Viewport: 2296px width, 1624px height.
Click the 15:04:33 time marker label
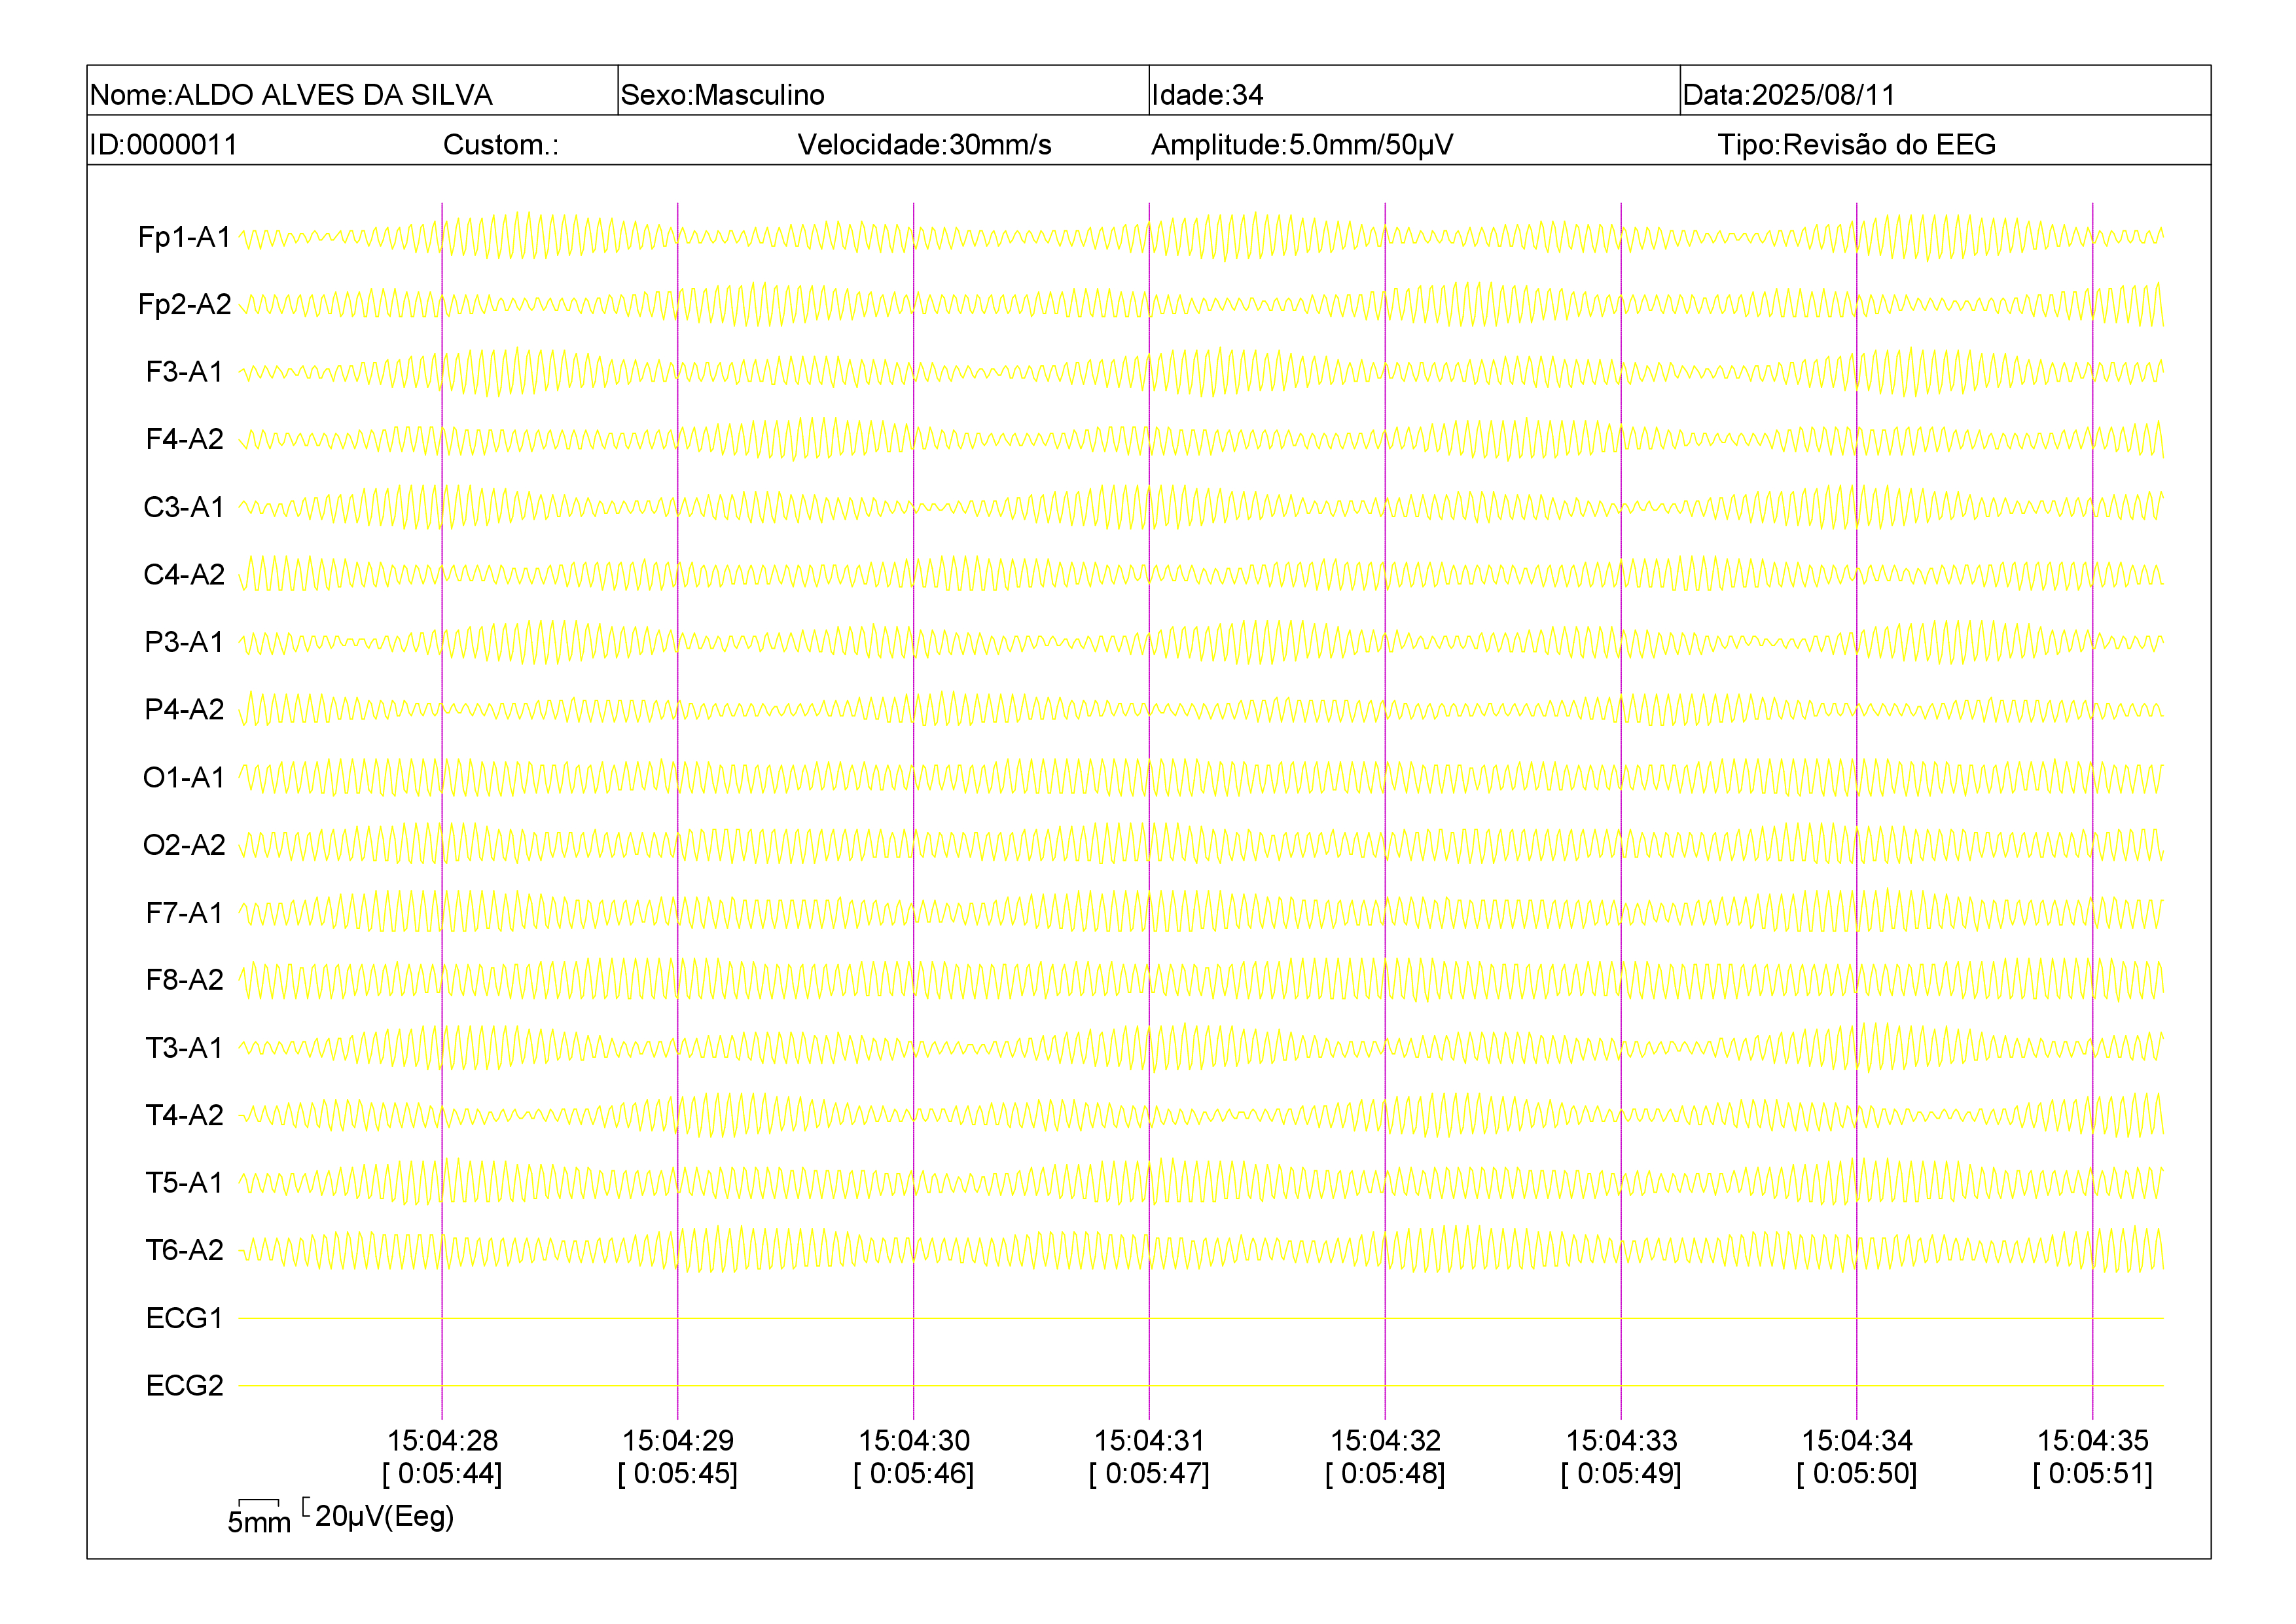click(1621, 1440)
